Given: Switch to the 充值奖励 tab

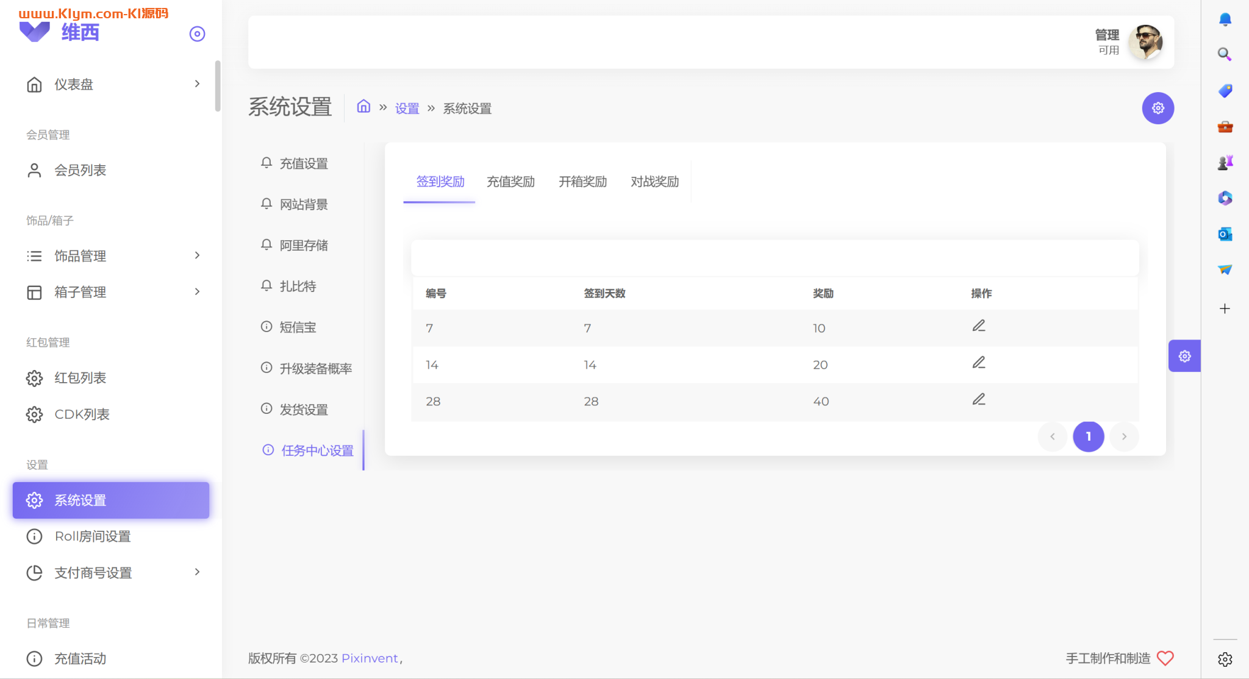Looking at the screenshot, I should pos(510,182).
